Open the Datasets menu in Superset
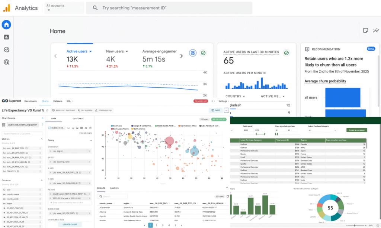The width and height of the screenshot is (381, 228). [x=58, y=101]
